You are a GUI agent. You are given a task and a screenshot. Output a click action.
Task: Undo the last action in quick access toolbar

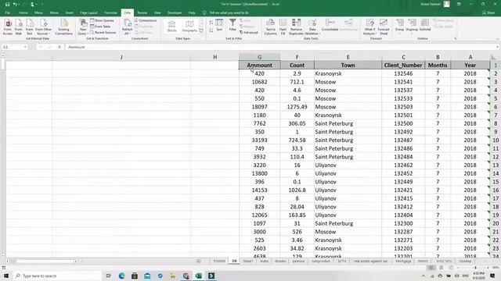click(15, 4)
